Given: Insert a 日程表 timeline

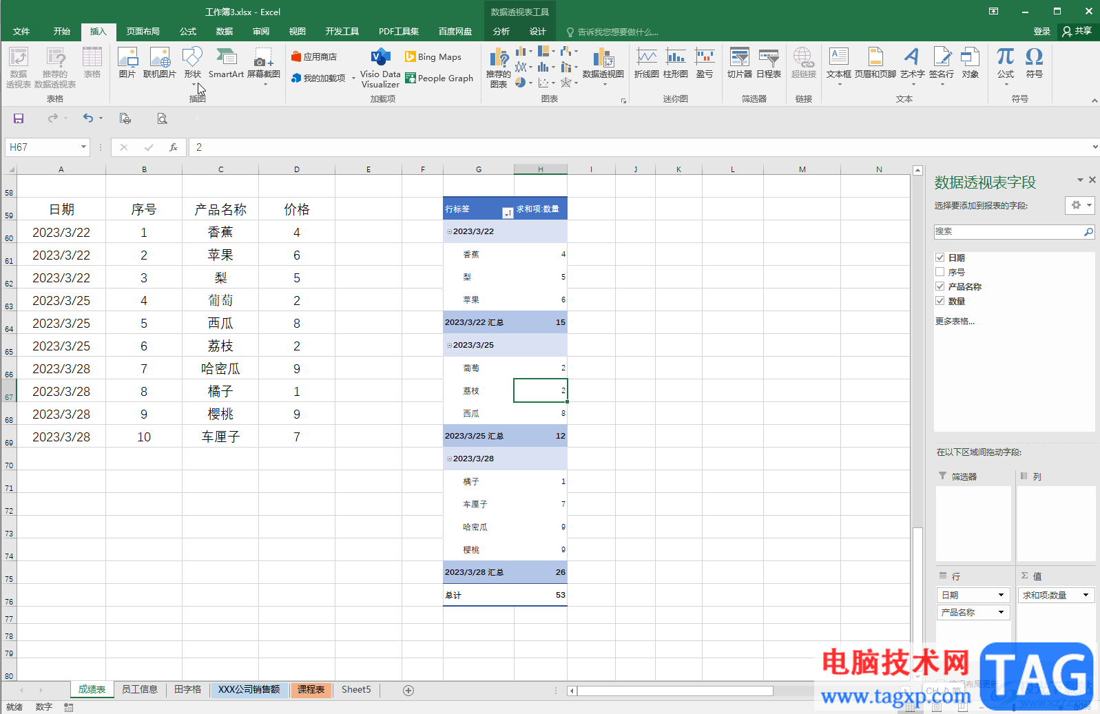Looking at the screenshot, I should tap(769, 63).
